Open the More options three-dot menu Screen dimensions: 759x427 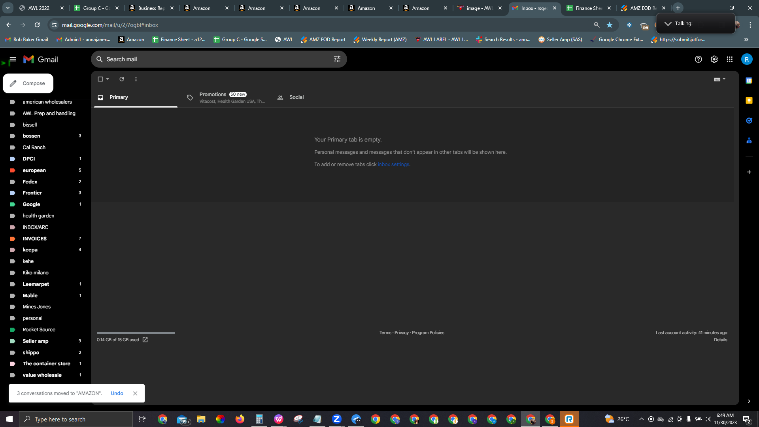(136, 79)
